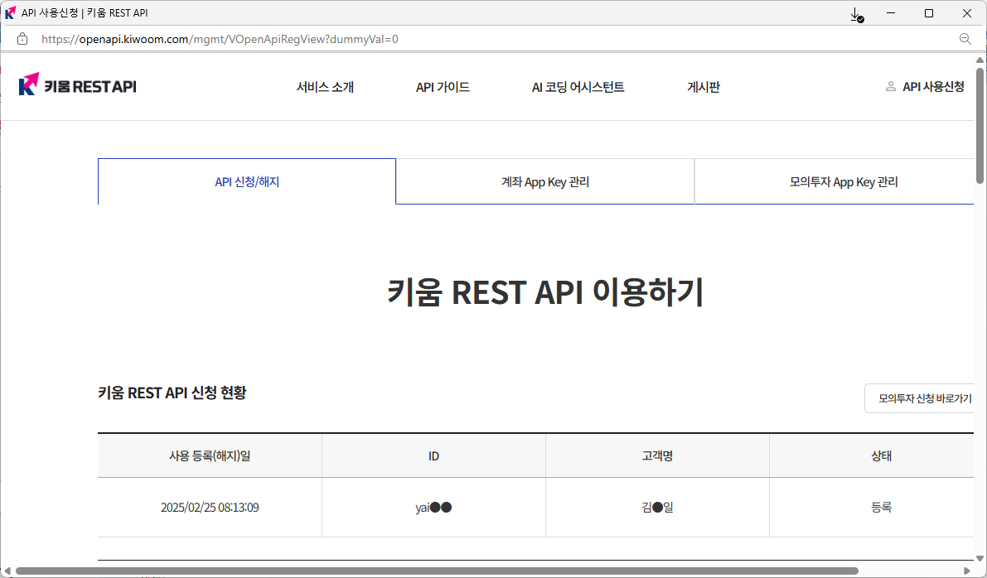Go to the AI 코딩 어시스턴트 menu
Image resolution: width=987 pixels, height=578 pixels.
tap(578, 87)
